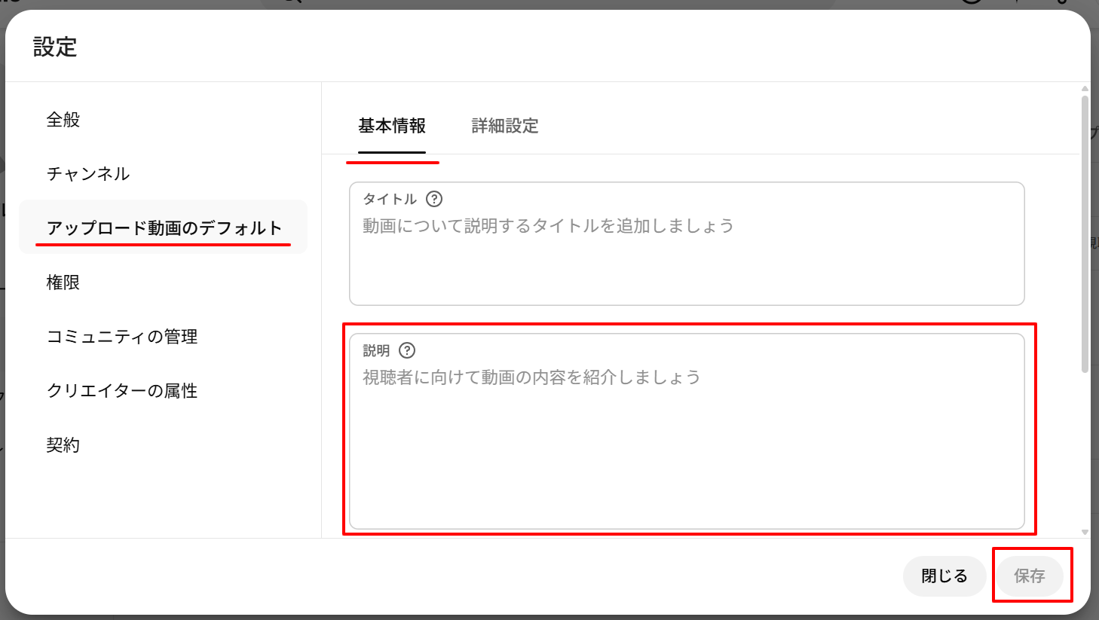
Task: Click the 保存 button
Action: coord(1030,576)
